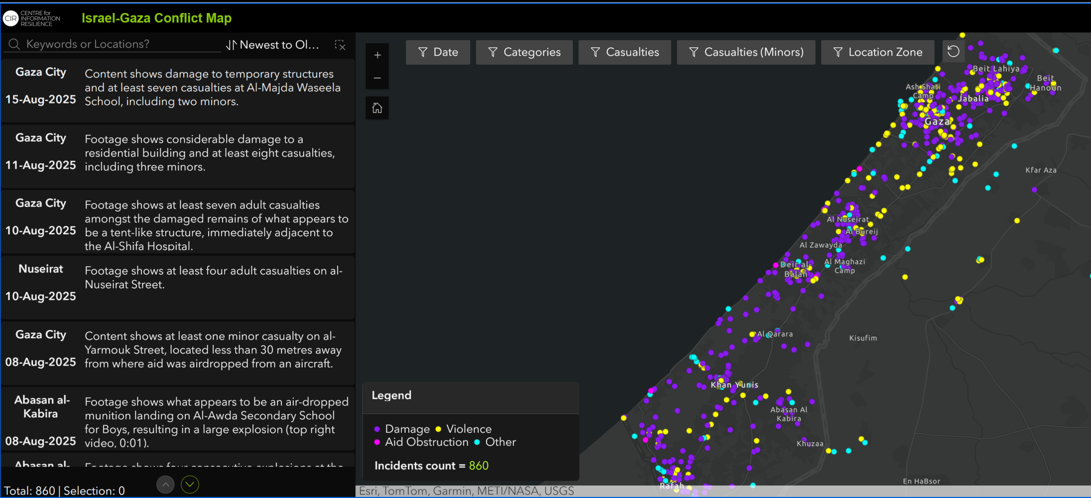This screenshot has height=498, width=1091.
Task: Open the Abasan al-Kabira 08-Aug-2025 entry
Action: [x=178, y=418]
